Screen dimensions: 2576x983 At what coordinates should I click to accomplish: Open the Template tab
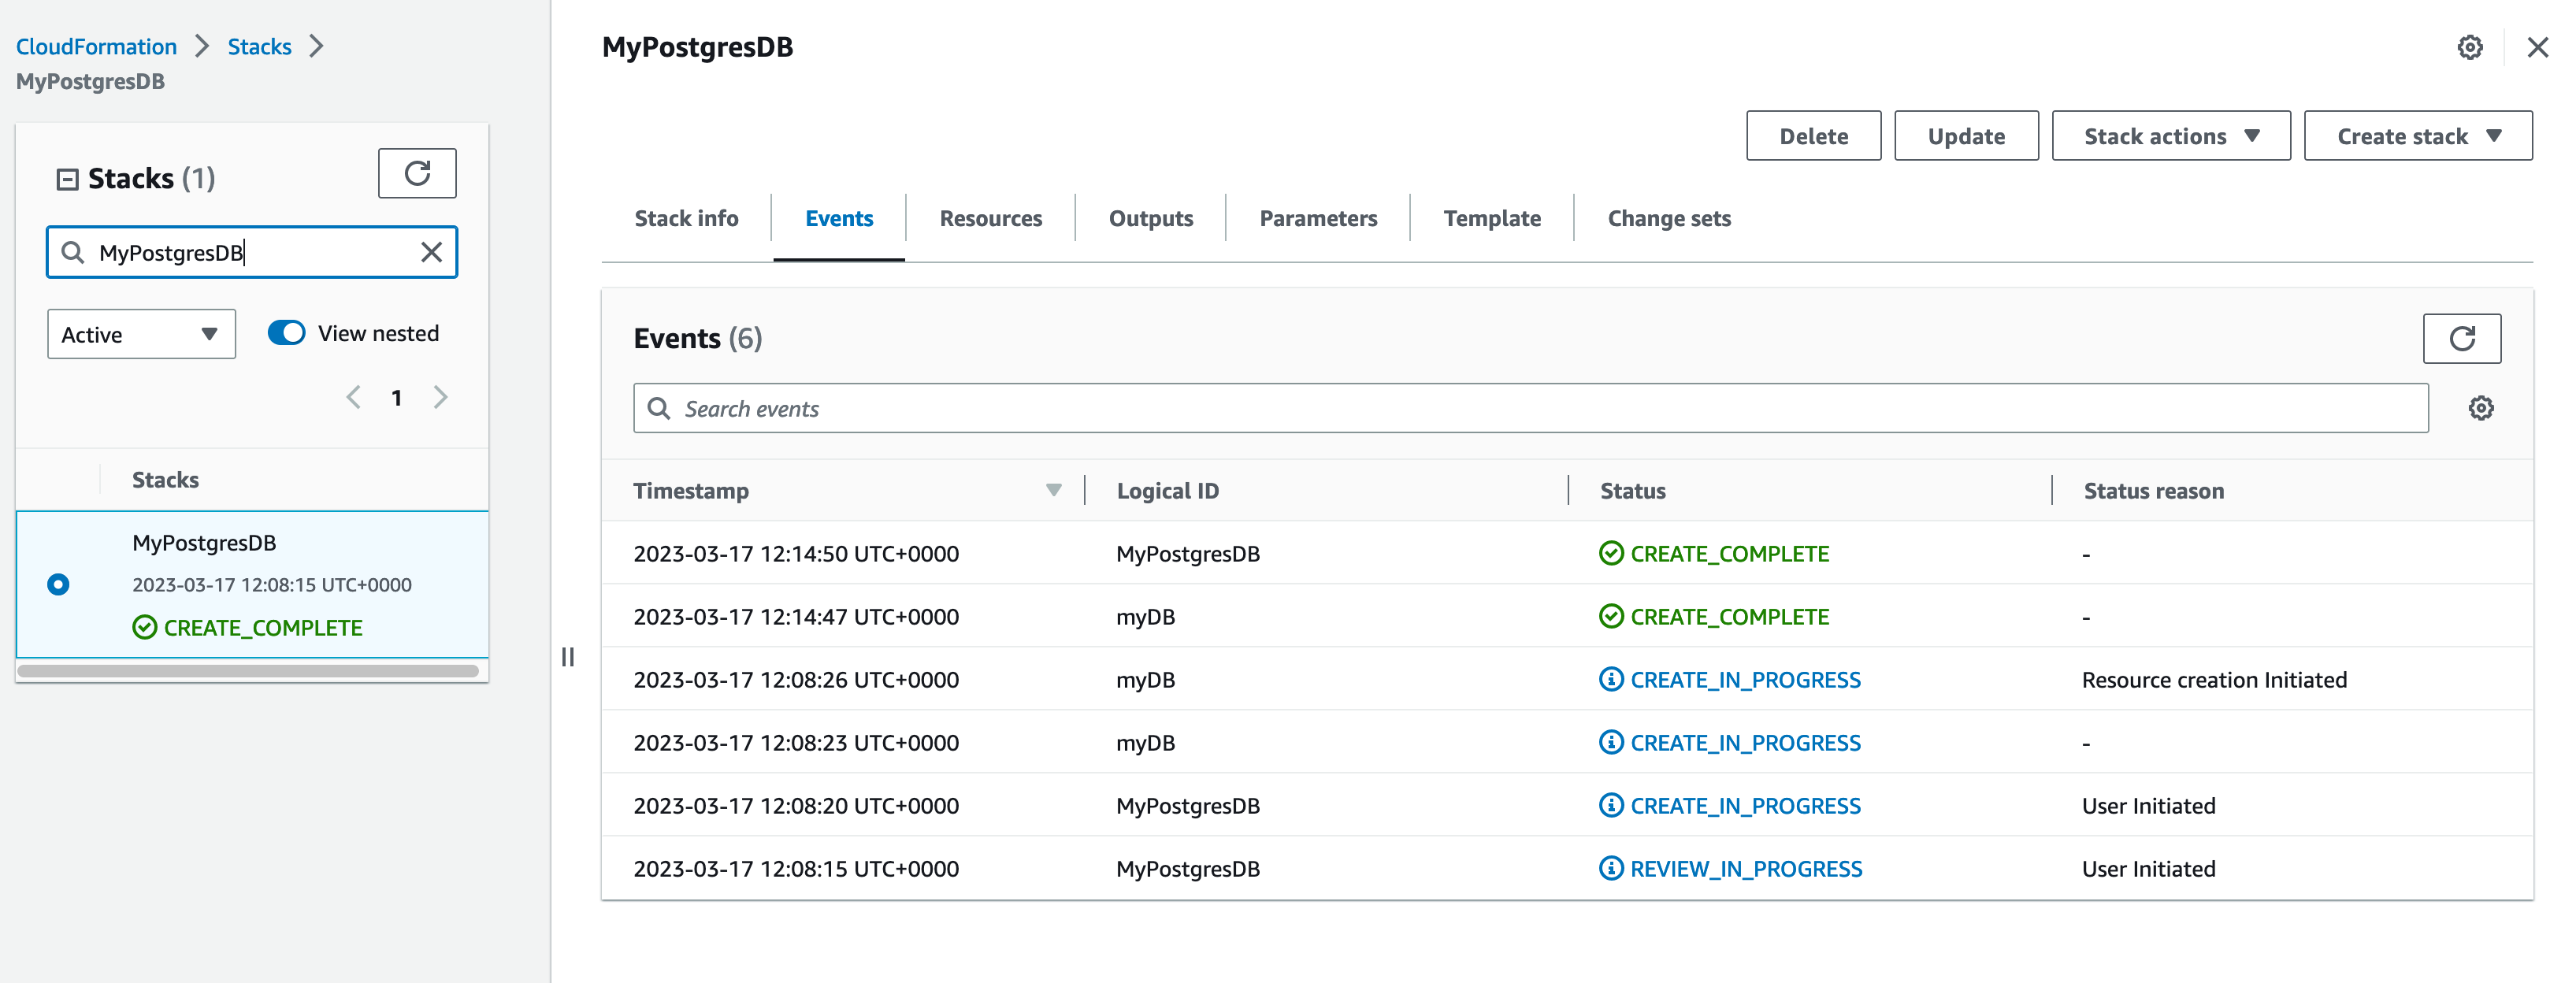click(x=1491, y=218)
